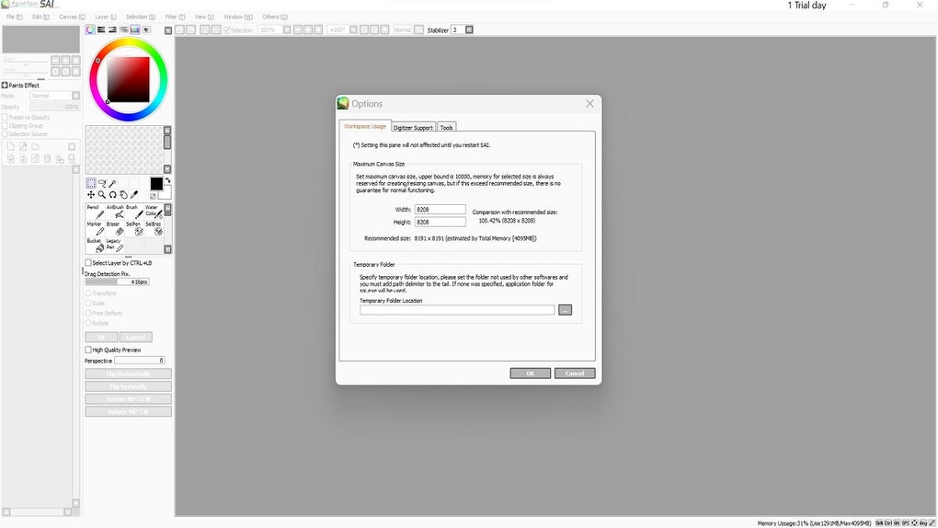The height and width of the screenshot is (528, 938).
Task: Click the Temporary Folder Location field
Action: (457, 310)
